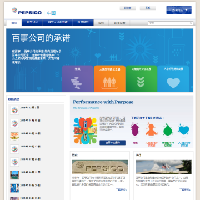
Task: Open the 2019年09月16日 news thumbnail
Action: point(14,136)
